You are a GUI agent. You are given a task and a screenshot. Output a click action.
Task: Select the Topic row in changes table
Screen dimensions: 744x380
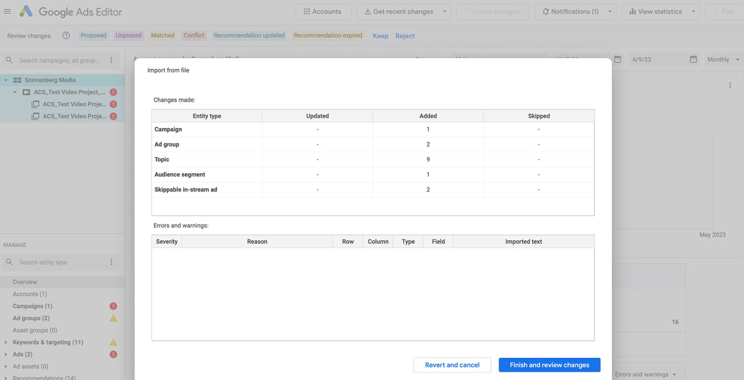tap(373, 159)
